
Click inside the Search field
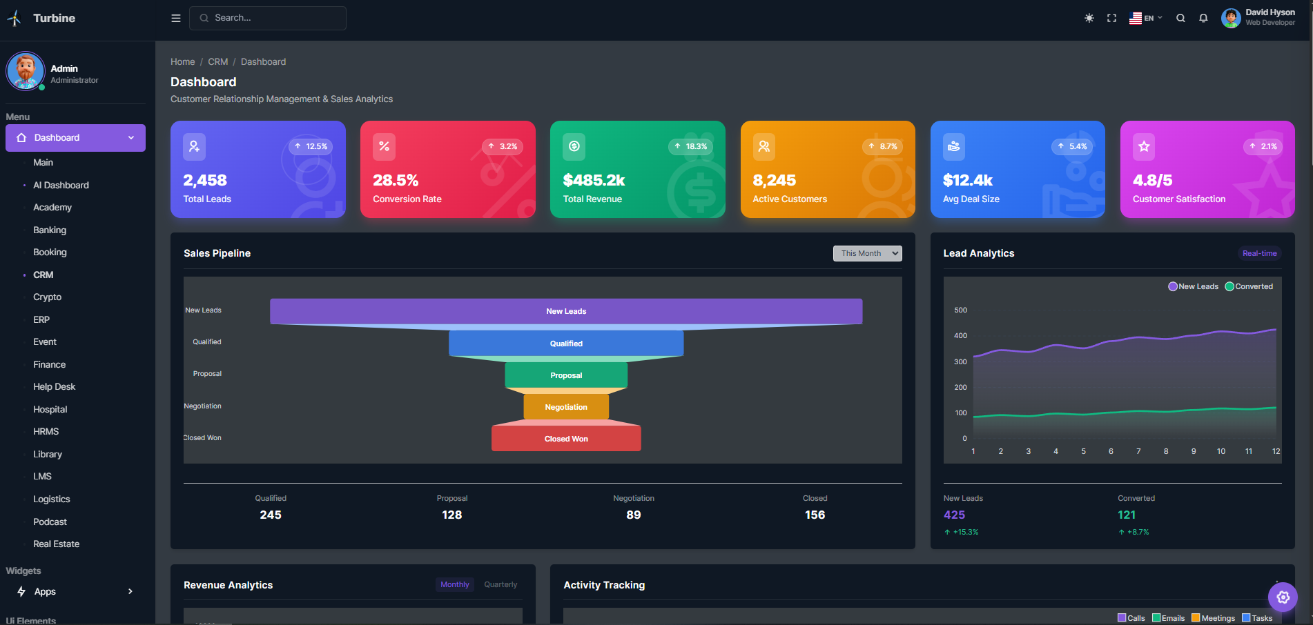coord(268,18)
